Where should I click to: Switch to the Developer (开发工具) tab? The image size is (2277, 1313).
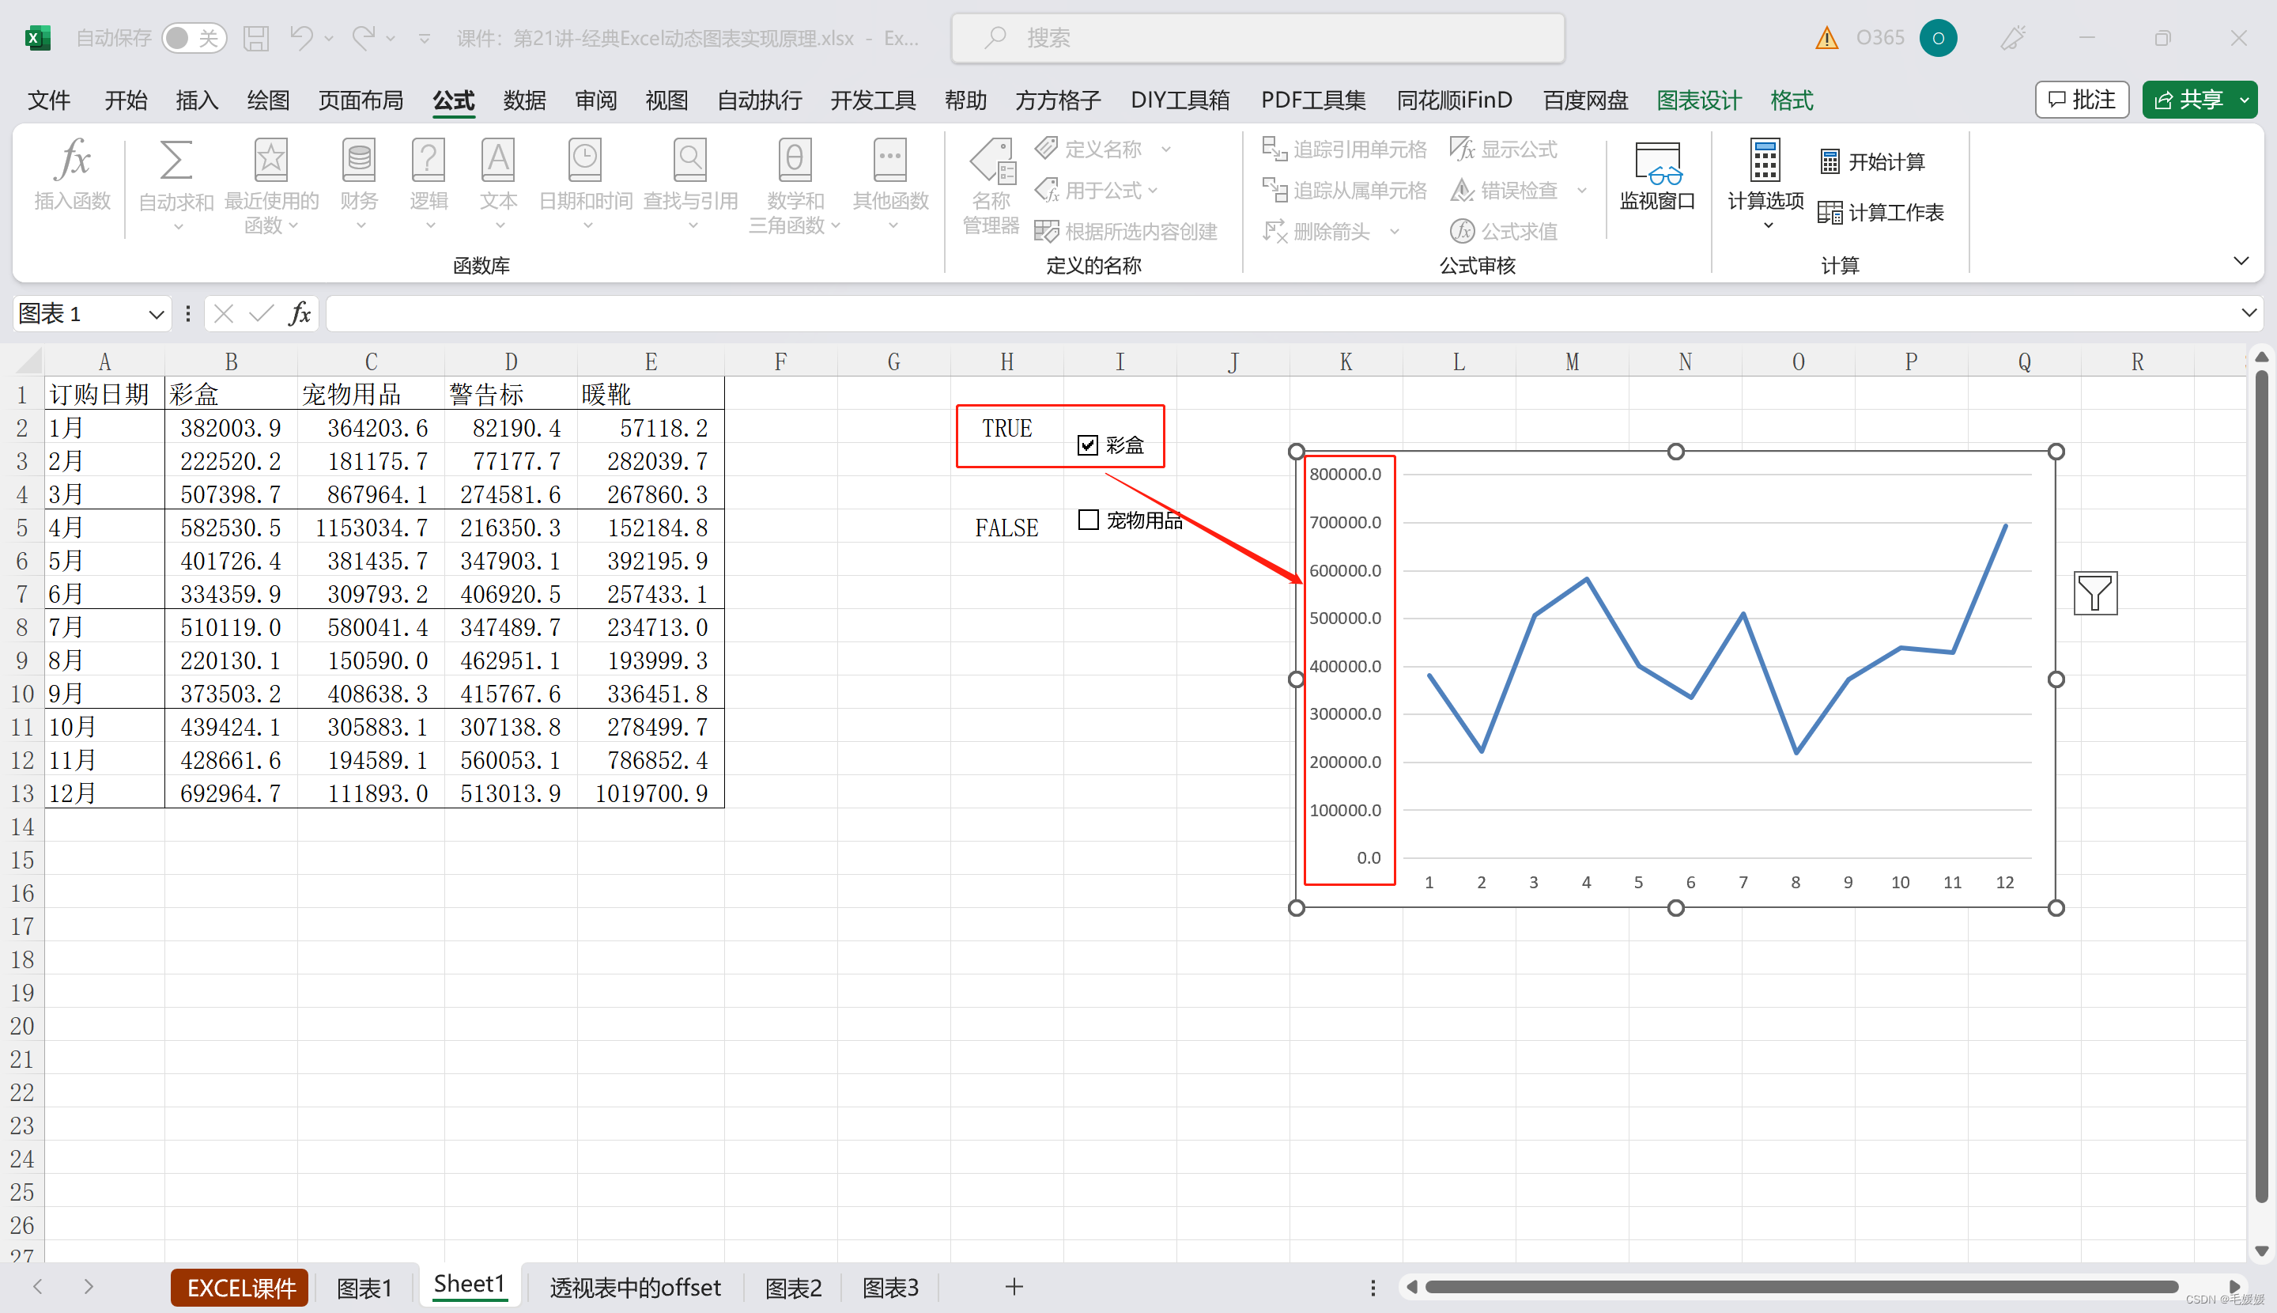(873, 100)
